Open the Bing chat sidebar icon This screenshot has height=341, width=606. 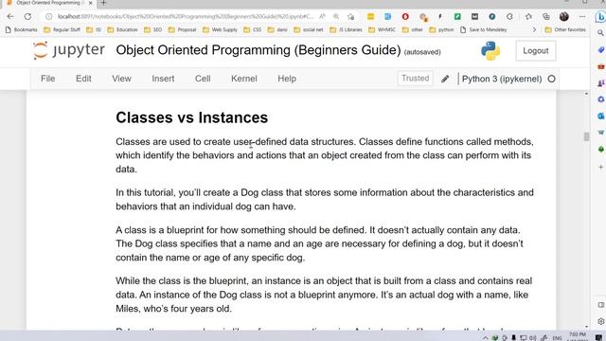tap(600, 17)
